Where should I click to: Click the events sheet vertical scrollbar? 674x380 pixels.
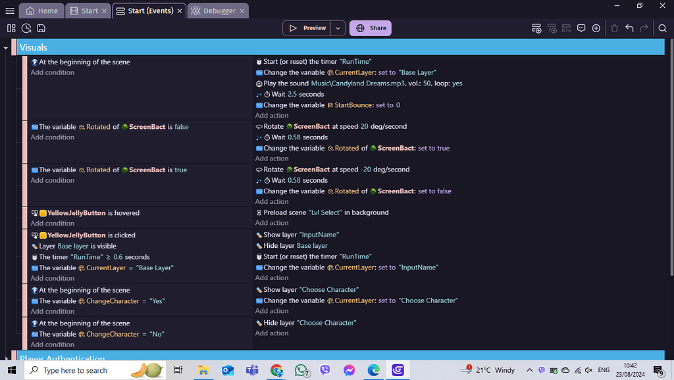[672, 156]
